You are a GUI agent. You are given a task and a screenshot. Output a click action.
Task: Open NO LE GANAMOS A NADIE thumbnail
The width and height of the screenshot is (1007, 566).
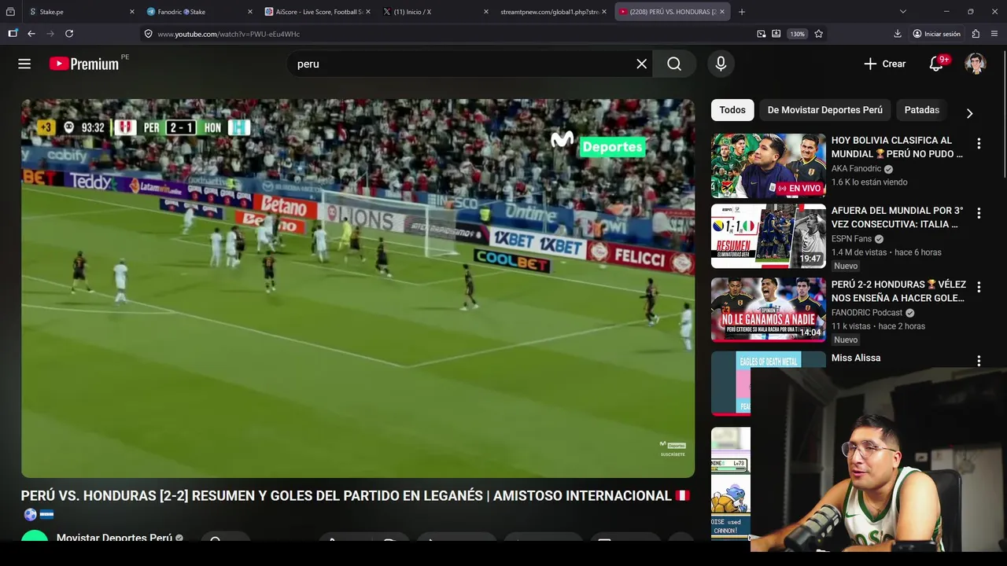pyautogui.click(x=769, y=309)
